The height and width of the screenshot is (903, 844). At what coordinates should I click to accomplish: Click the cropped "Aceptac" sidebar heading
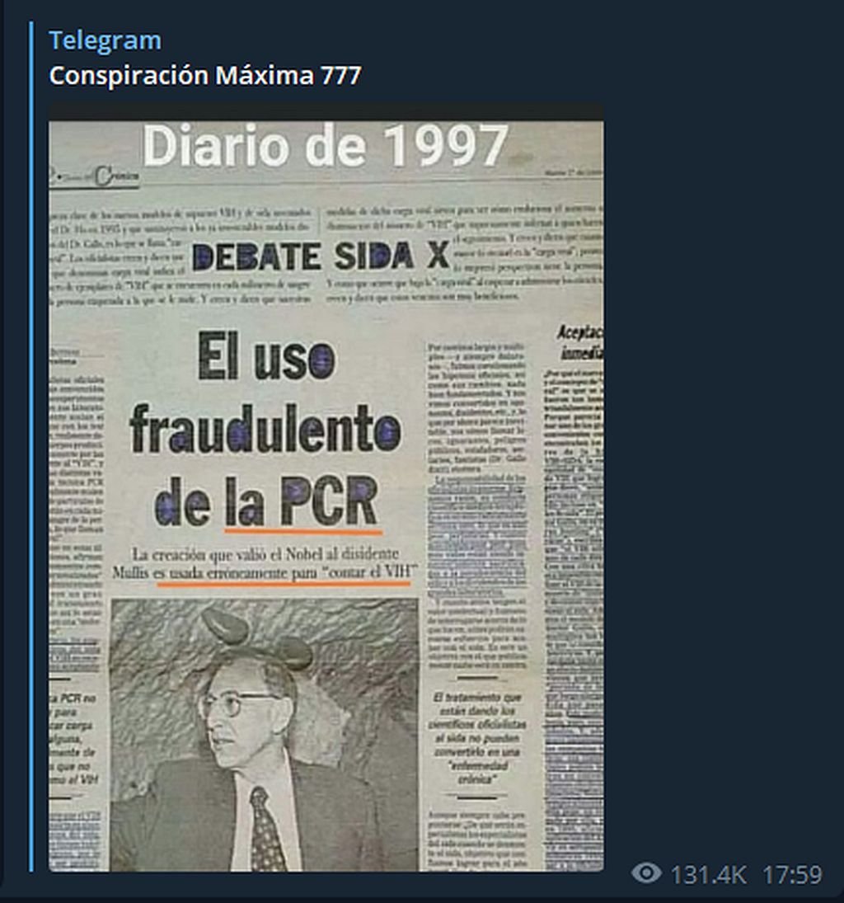(579, 342)
